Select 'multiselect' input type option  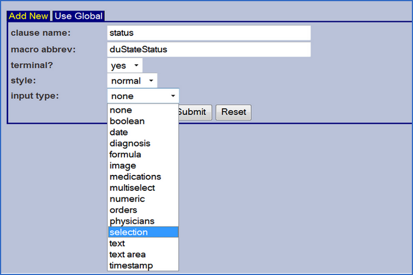[x=143, y=188]
